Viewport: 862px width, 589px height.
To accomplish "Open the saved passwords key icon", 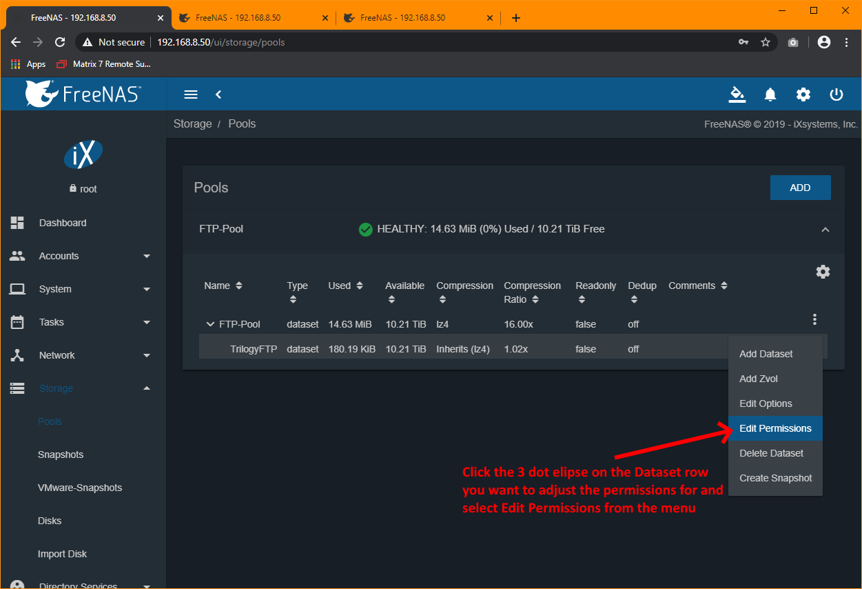I will (743, 42).
